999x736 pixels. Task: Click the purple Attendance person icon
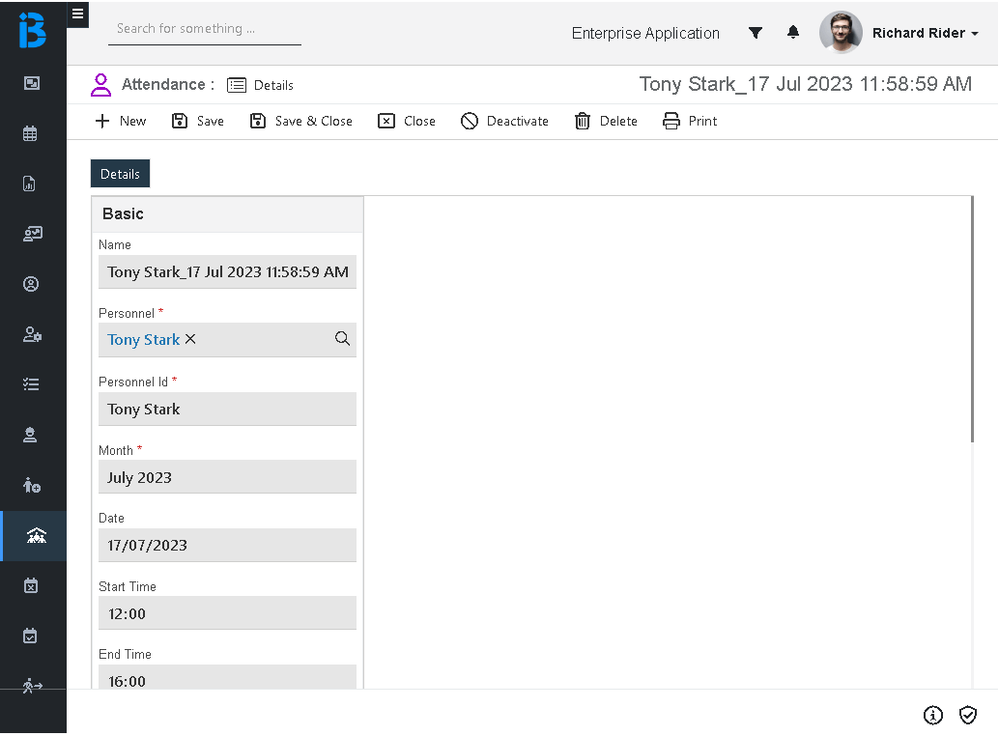[x=100, y=85]
